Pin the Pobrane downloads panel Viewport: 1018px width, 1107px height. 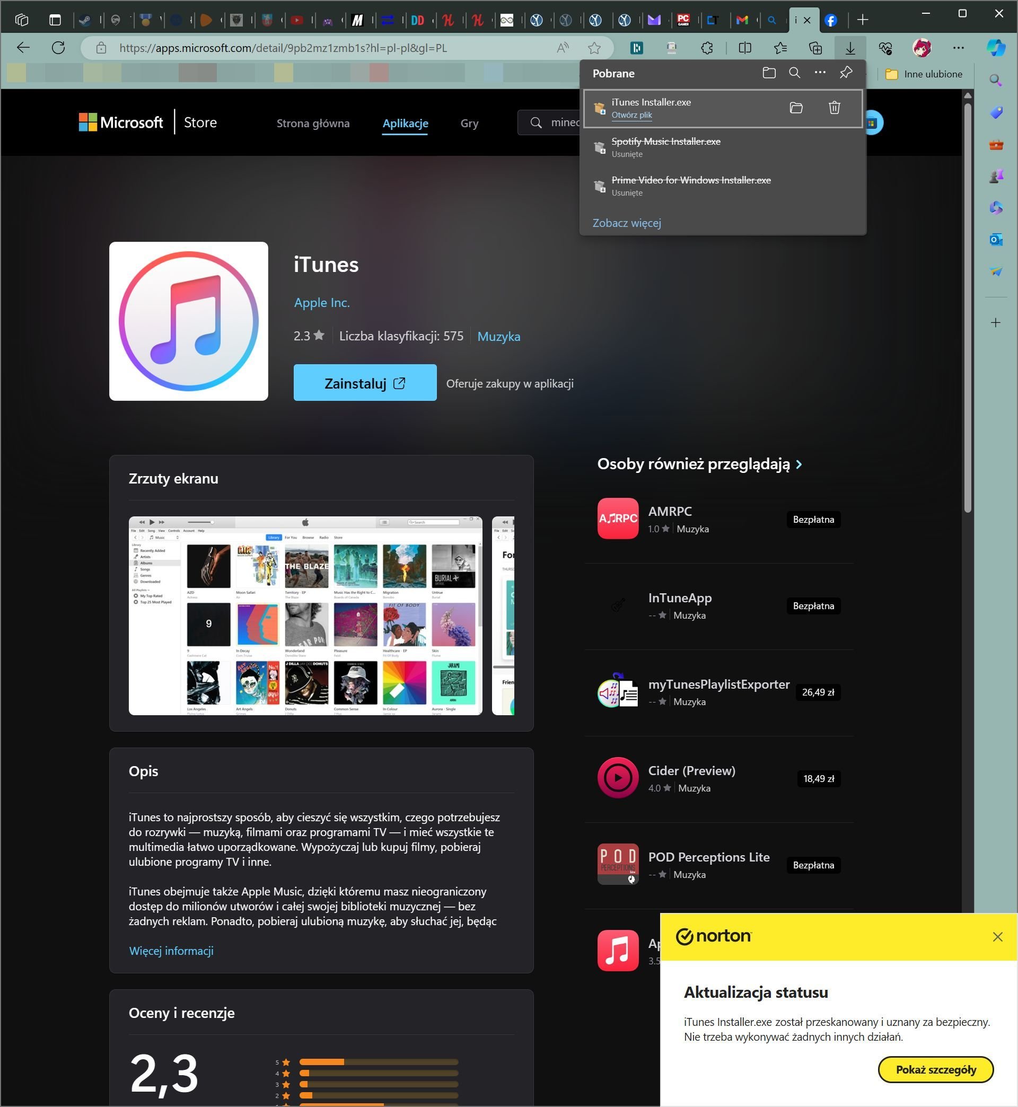(x=846, y=73)
